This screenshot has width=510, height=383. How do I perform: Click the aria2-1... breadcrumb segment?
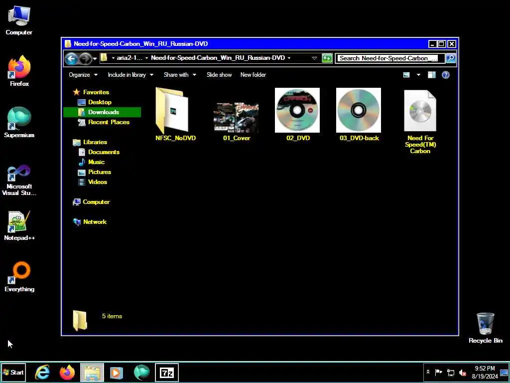129,58
